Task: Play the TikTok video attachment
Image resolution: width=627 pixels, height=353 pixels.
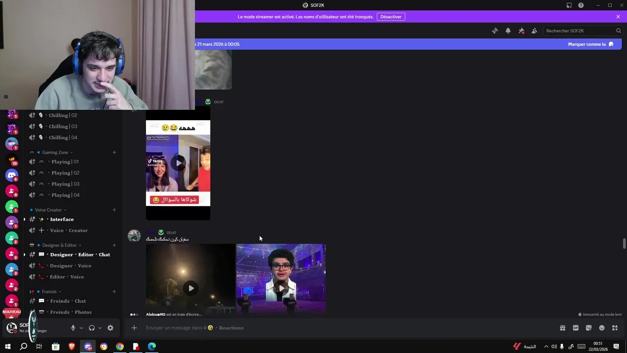Action: click(x=178, y=163)
